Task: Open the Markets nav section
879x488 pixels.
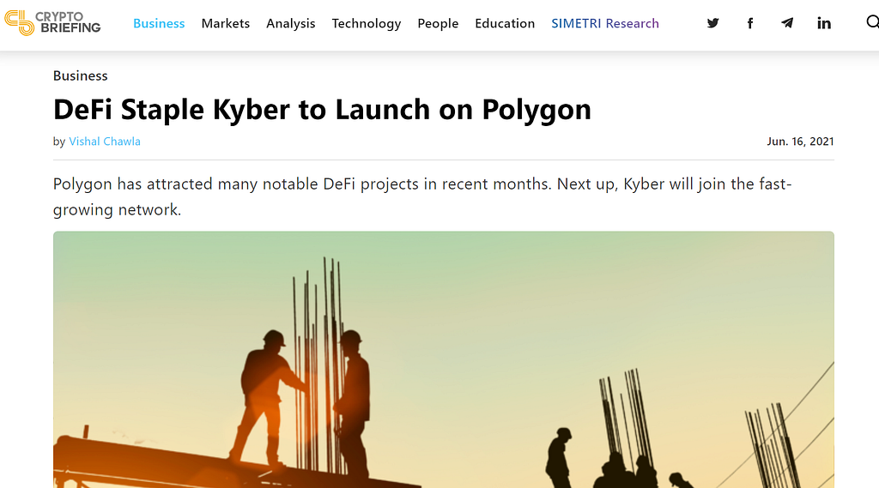Action: 226,23
